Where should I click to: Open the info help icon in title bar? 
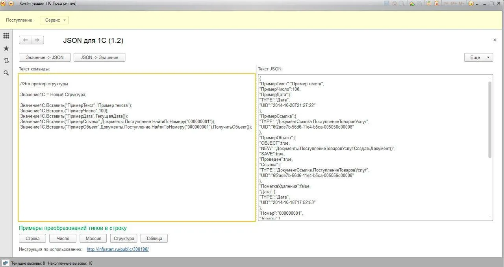click(x=471, y=4)
